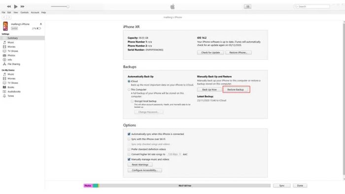Screen dimensions: 345x194
Task: Uncheck Manually manage music and videos
Action: click(129, 159)
